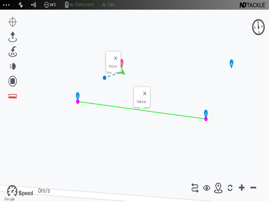Tap the refresh sync icon
The height and width of the screenshot is (202, 269).
[230, 188]
